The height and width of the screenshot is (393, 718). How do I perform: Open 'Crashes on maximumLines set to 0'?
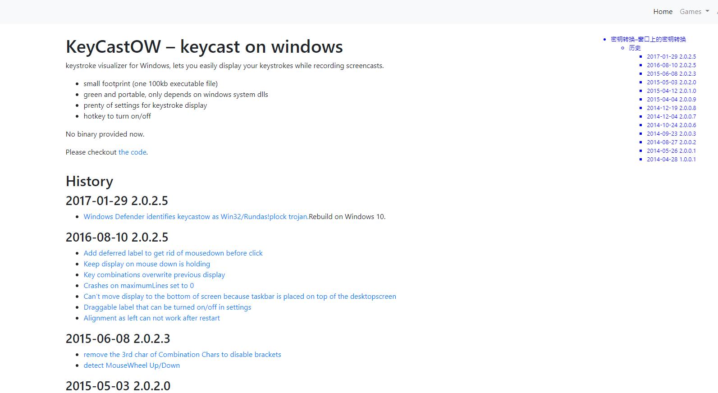point(138,286)
